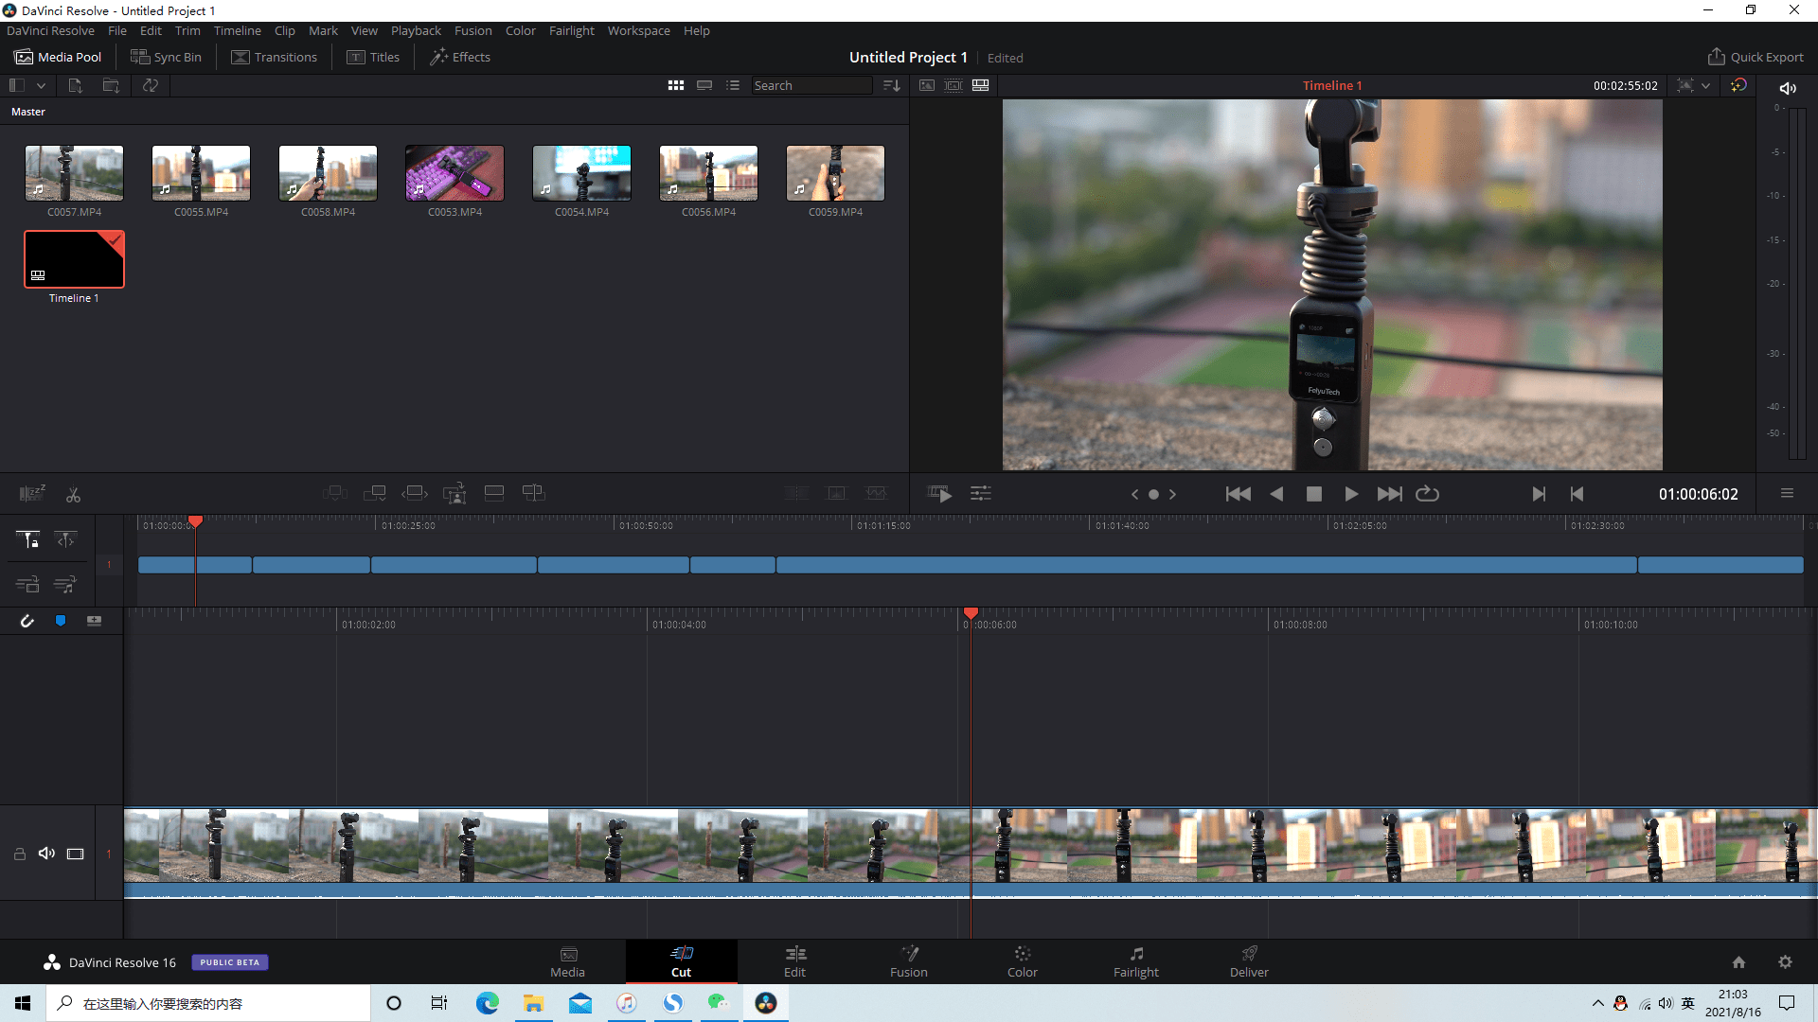Lock video track 1
The image size is (1818, 1022).
[x=19, y=854]
